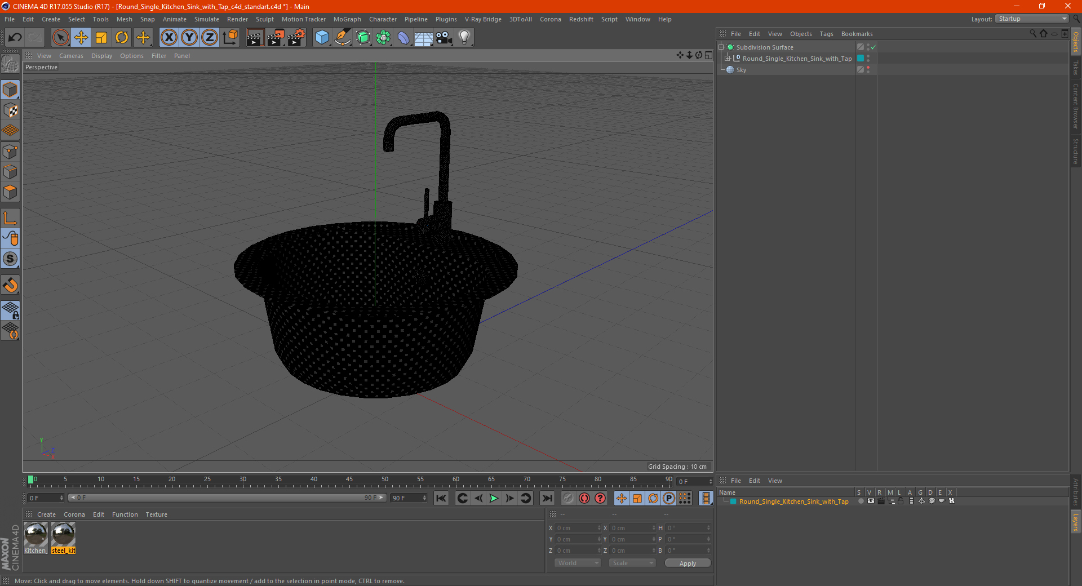This screenshot has width=1082, height=586.
Task: Click Make Editable icon in left toolbar
Action: 10,64
